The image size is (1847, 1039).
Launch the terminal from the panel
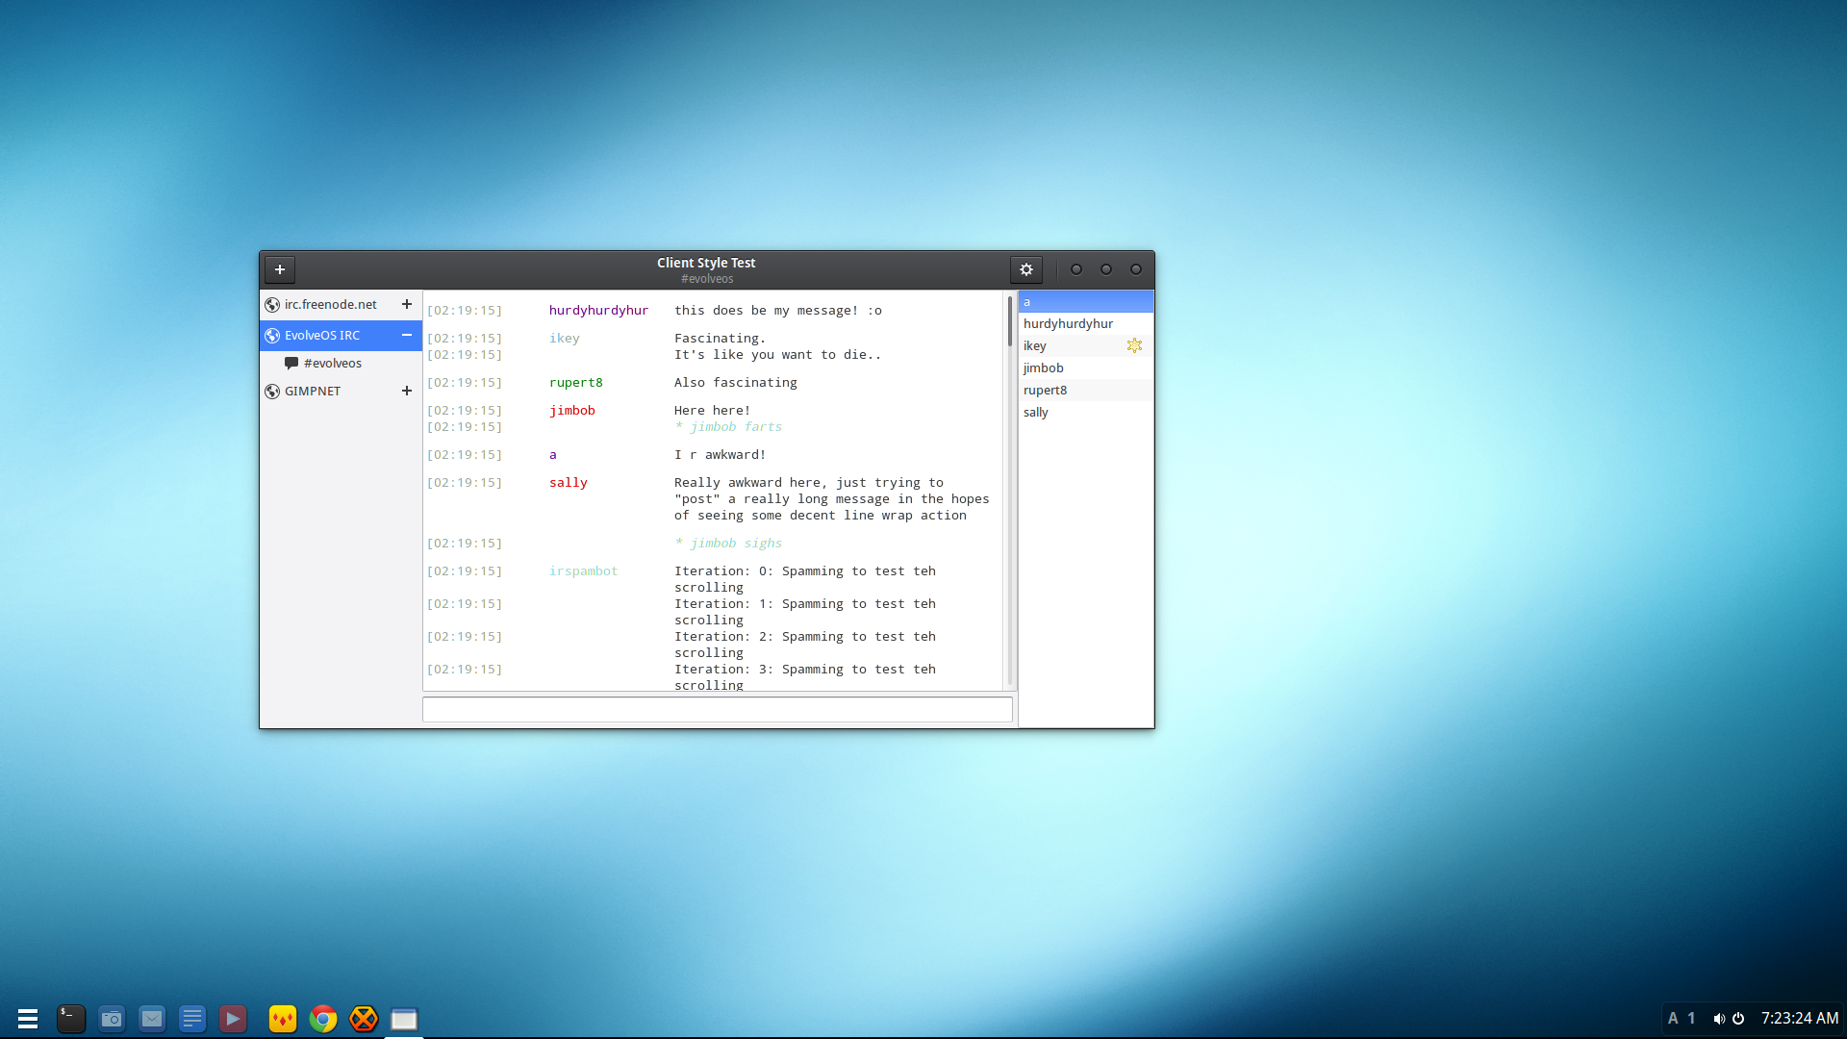71,1019
